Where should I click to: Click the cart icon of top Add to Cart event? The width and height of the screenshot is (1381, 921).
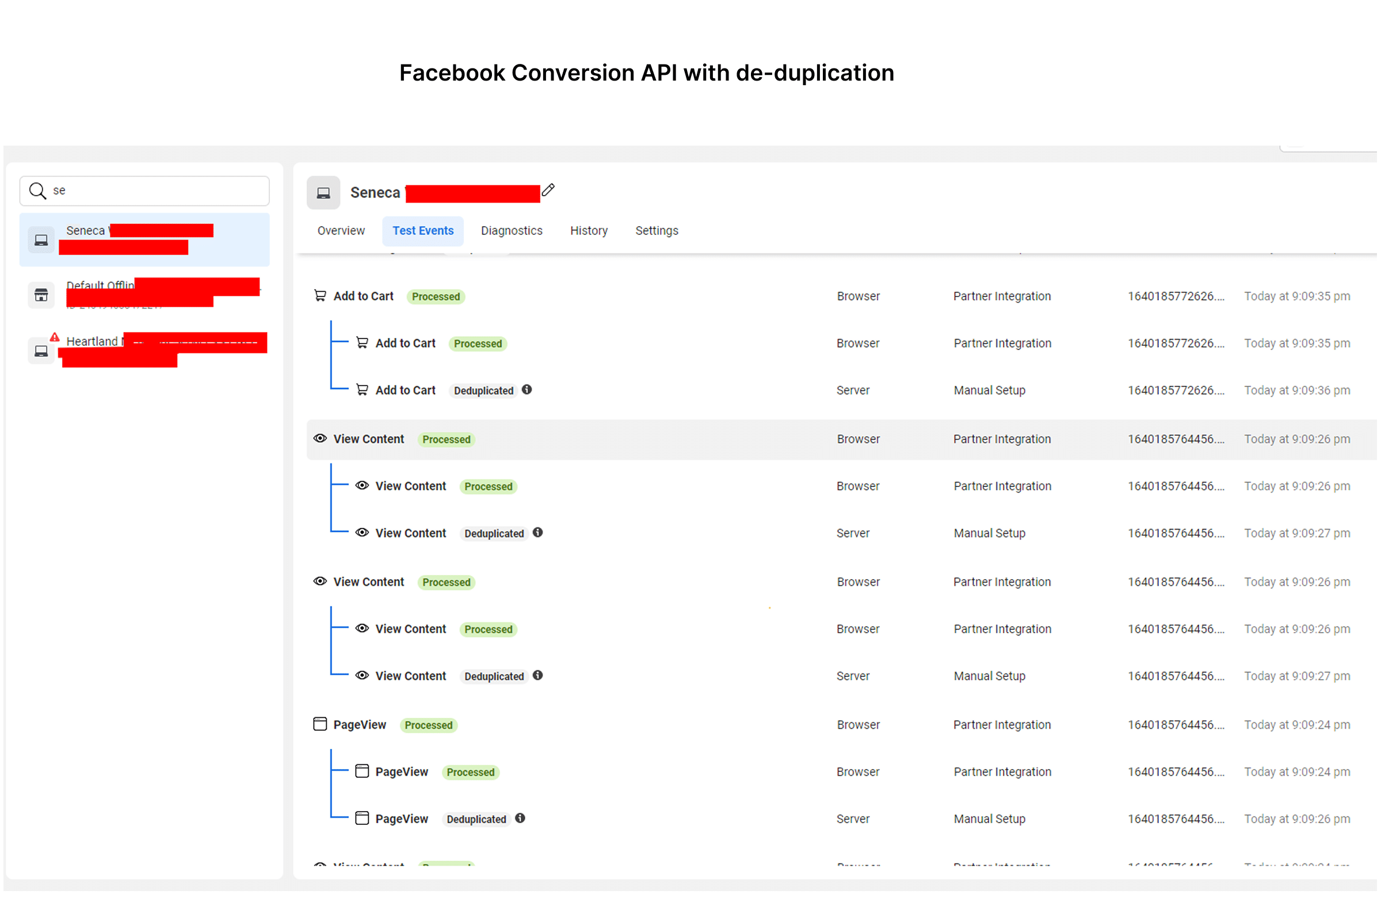tap(320, 296)
